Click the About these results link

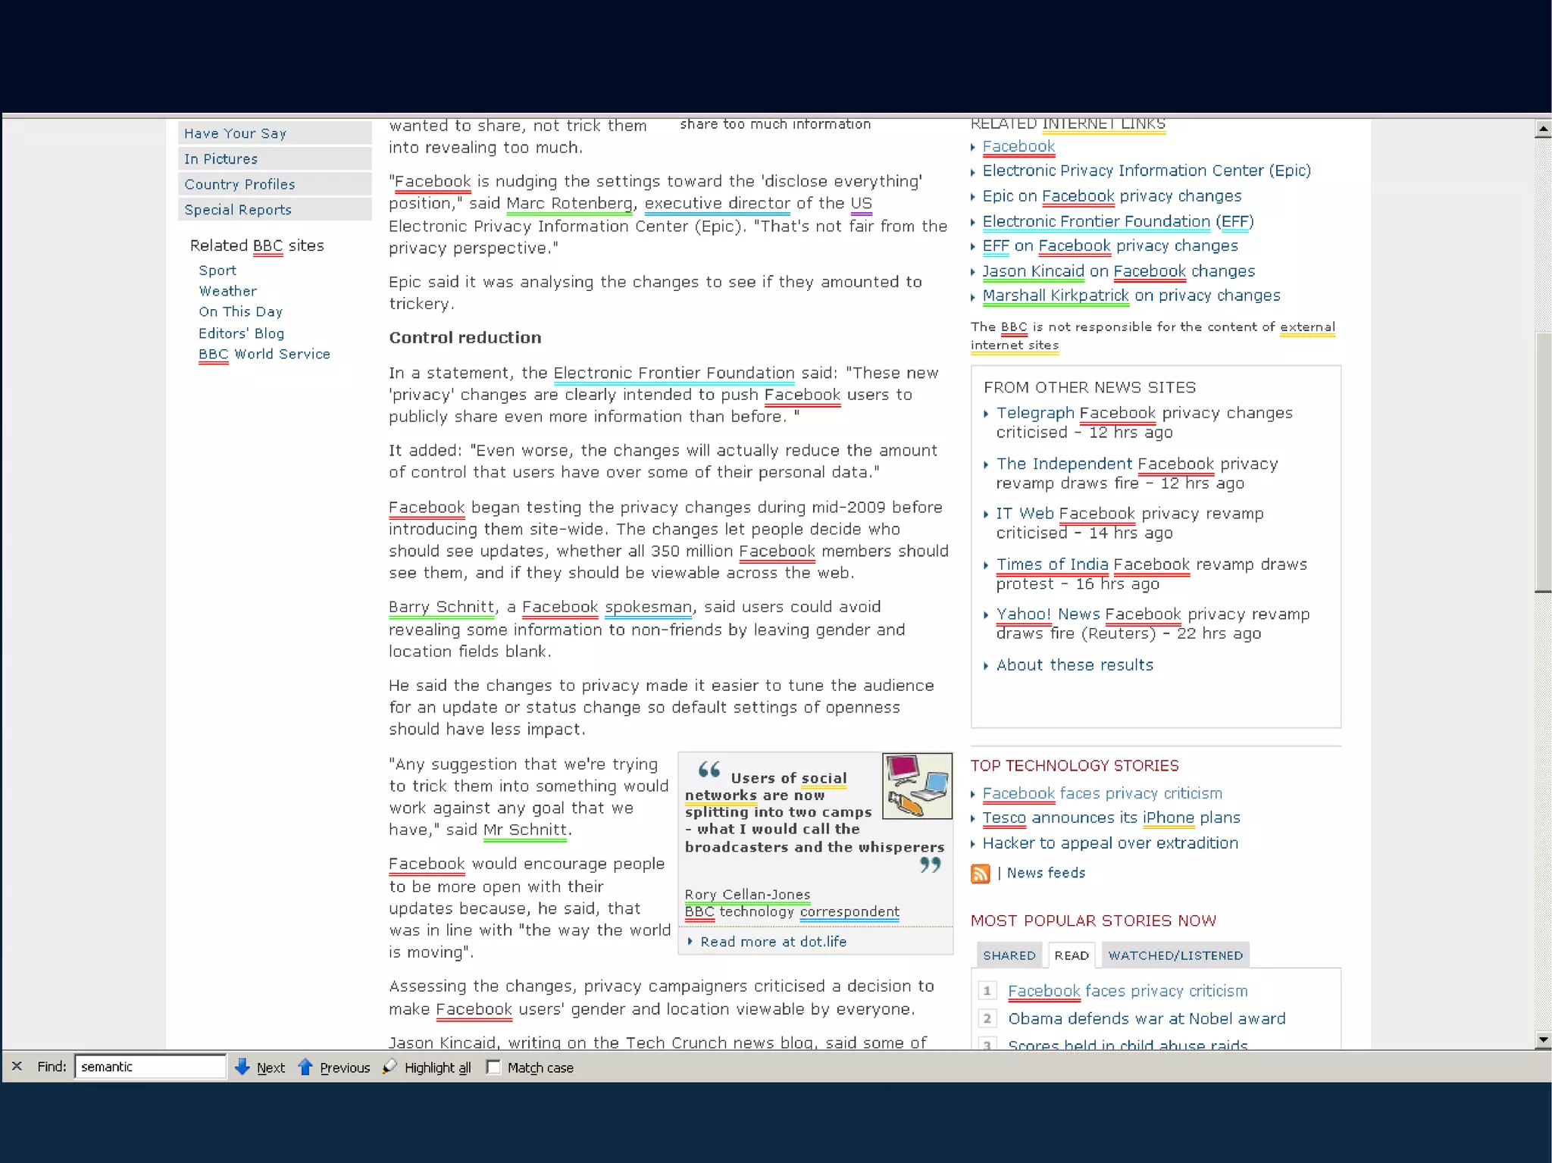[x=1075, y=665]
